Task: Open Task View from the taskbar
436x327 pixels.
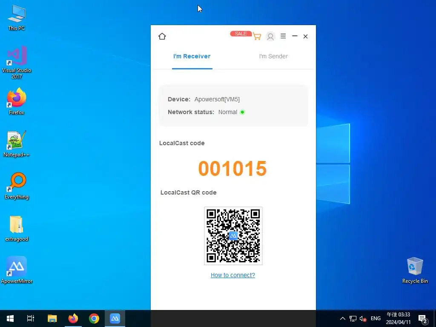Action: click(x=31, y=318)
